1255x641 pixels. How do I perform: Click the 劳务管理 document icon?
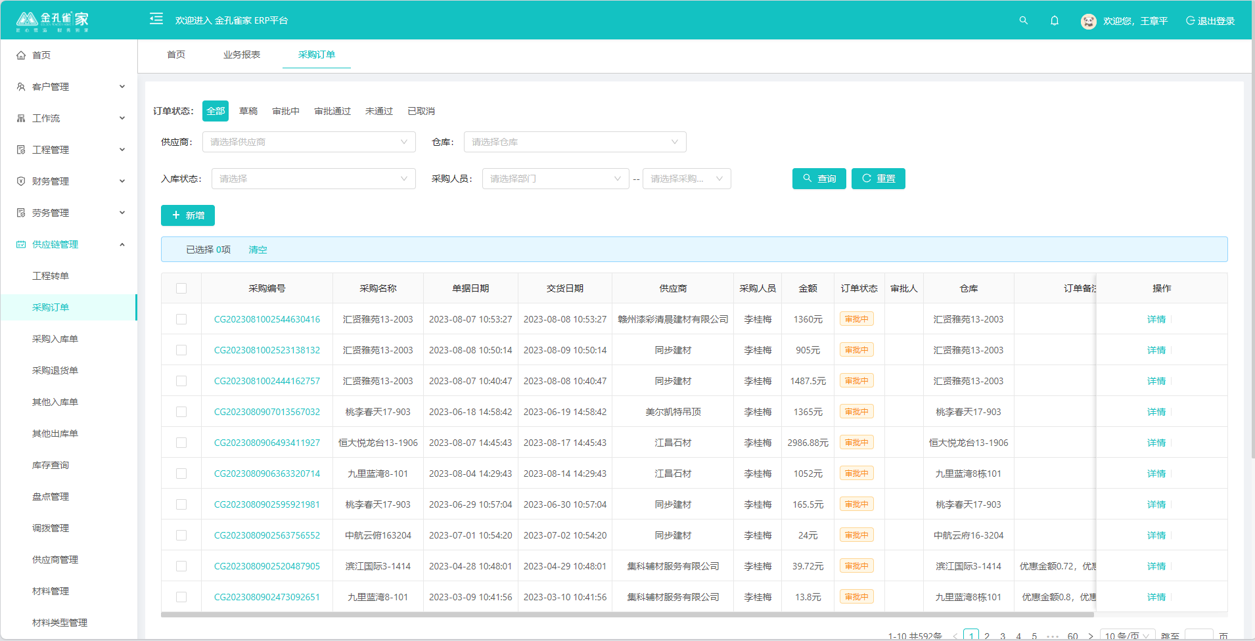(x=21, y=213)
